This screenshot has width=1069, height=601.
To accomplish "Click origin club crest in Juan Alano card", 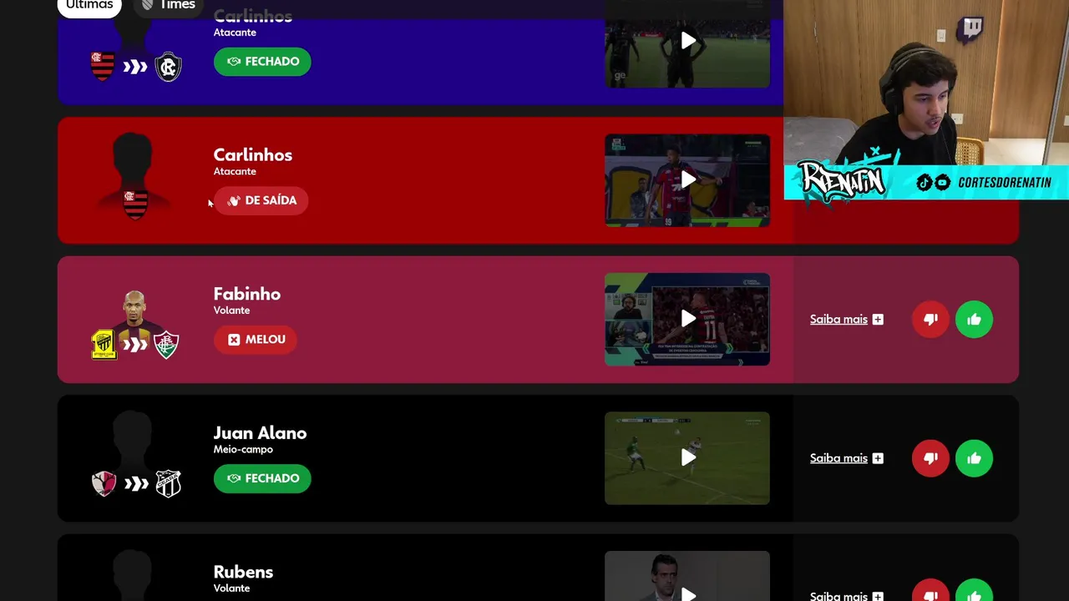I will [x=104, y=483].
